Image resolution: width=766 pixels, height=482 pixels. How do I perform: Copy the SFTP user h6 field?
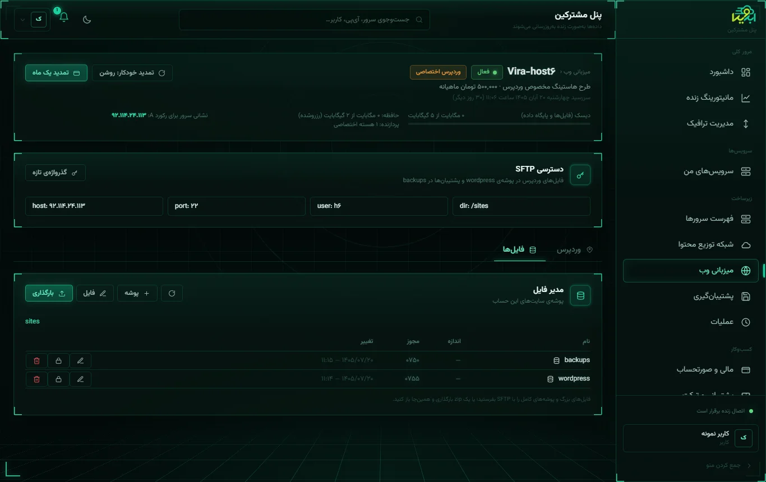(x=379, y=206)
